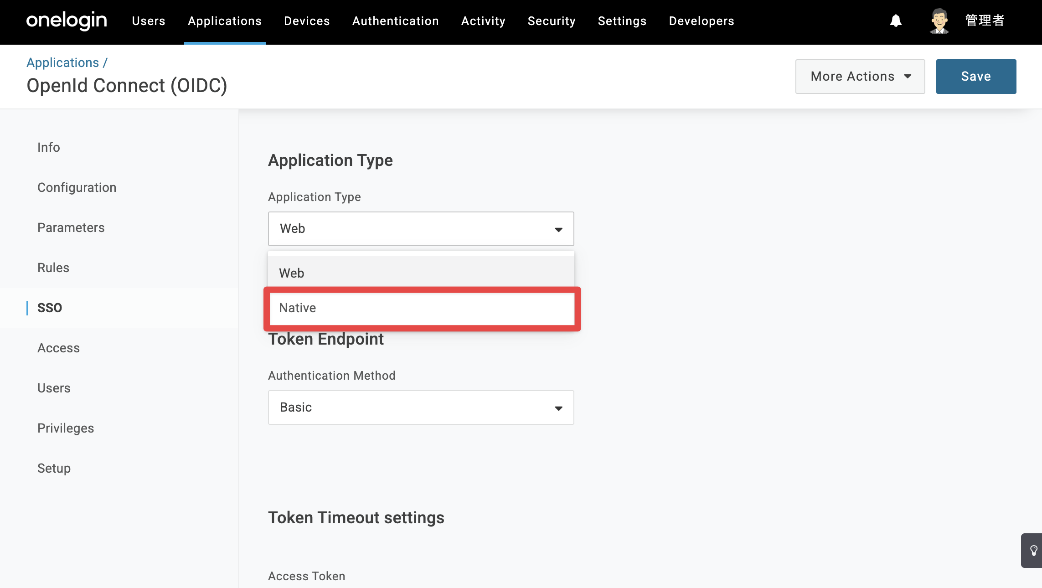The image size is (1042, 588).
Task: Open the Security menu
Action: [552, 21]
